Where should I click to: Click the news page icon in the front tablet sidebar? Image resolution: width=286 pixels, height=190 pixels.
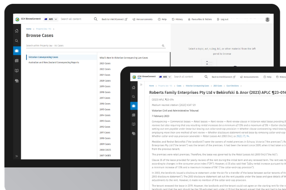pyautogui.click(x=133, y=115)
